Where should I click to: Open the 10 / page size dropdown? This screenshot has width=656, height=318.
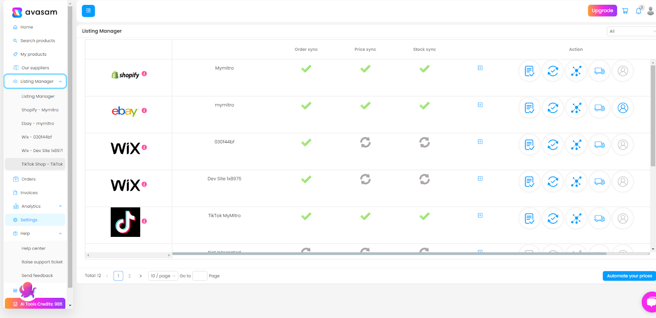(163, 276)
